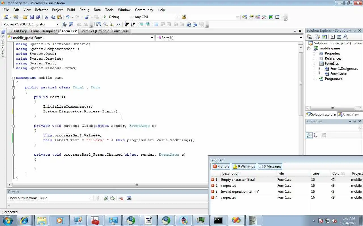Click the Comment out selected lines icon

pyautogui.click(x=141, y=24)
